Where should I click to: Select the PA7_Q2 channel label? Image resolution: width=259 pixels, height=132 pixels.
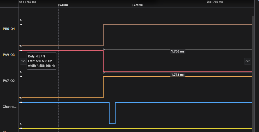point(9,81)
